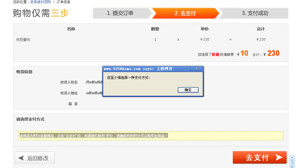Close the www.5258home.com alert with the X icon
This screenshot has width=297, height=168.
coord(197,68)
